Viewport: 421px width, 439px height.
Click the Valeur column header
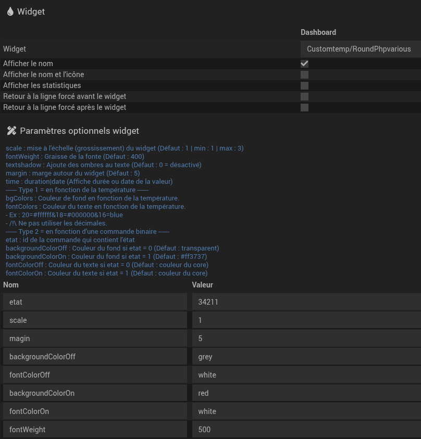click(x=202, y=285)
